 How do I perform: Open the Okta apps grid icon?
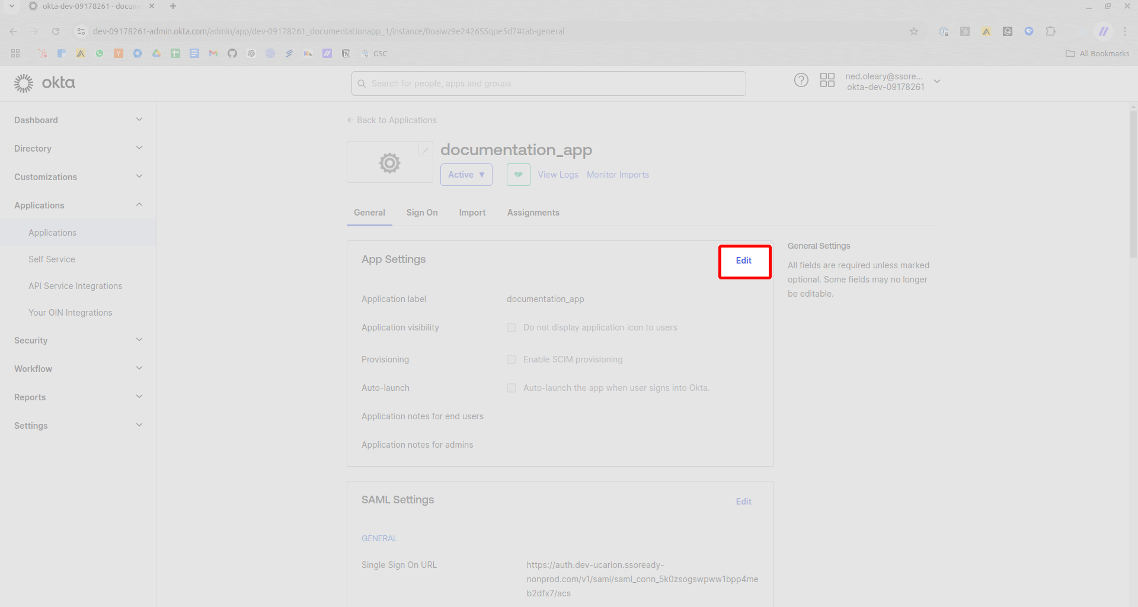pos(828,80)
